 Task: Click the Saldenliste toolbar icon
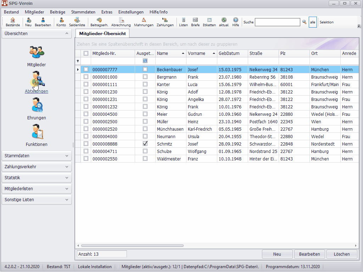[x=77, y=22]
